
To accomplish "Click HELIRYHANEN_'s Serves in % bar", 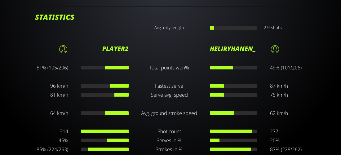I will [233, 140].
